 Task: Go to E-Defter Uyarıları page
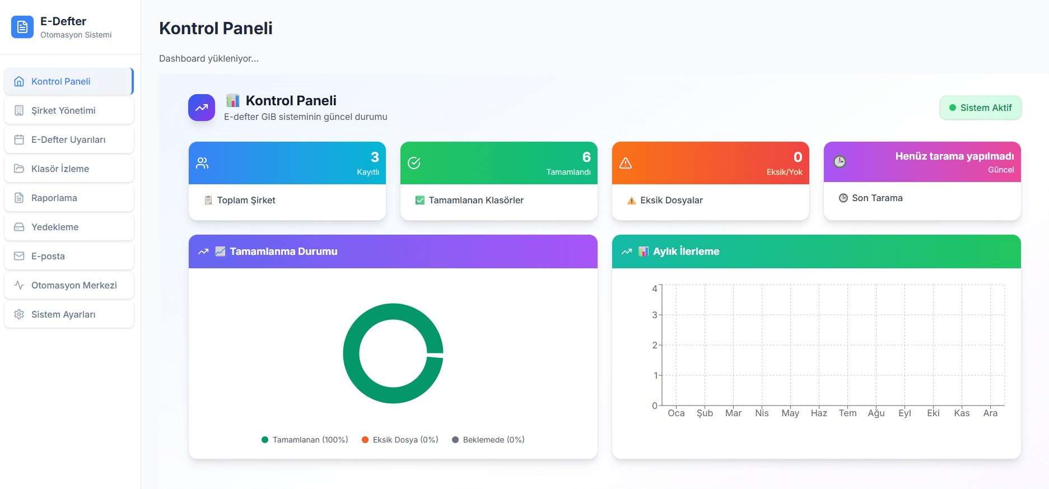point(69,139)
